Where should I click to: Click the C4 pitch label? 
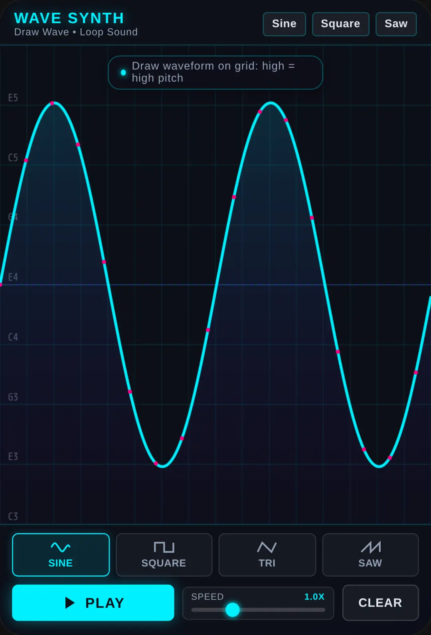13,337
